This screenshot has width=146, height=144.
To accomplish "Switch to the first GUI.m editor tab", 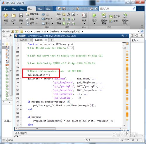I will (x=24, y=40).
